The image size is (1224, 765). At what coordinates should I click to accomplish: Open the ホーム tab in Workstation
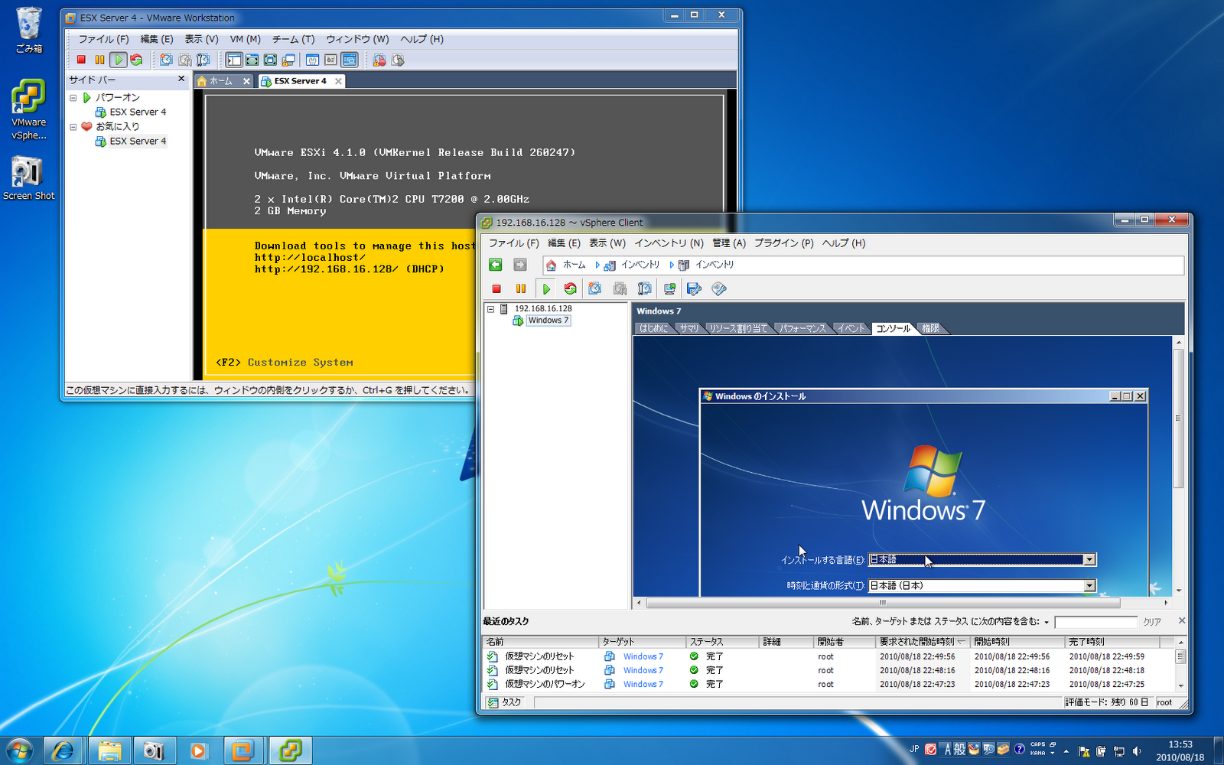point(221,81)
